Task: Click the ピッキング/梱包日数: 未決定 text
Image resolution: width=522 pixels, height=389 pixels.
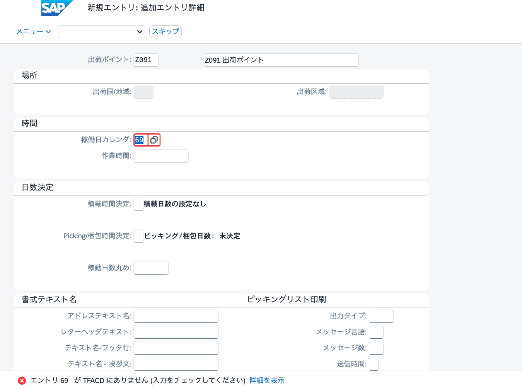Action: [192, 236]
